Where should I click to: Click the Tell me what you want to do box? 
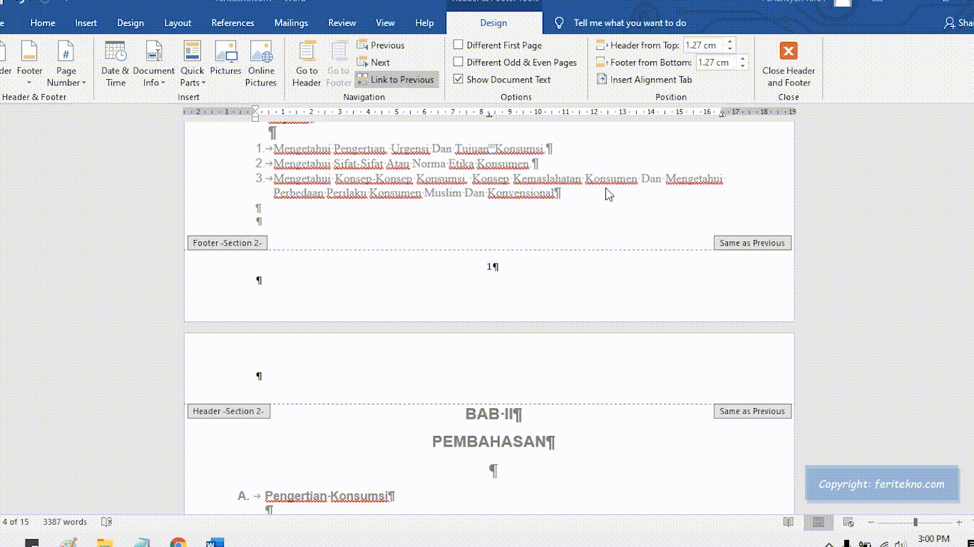[x=630, y=23]
